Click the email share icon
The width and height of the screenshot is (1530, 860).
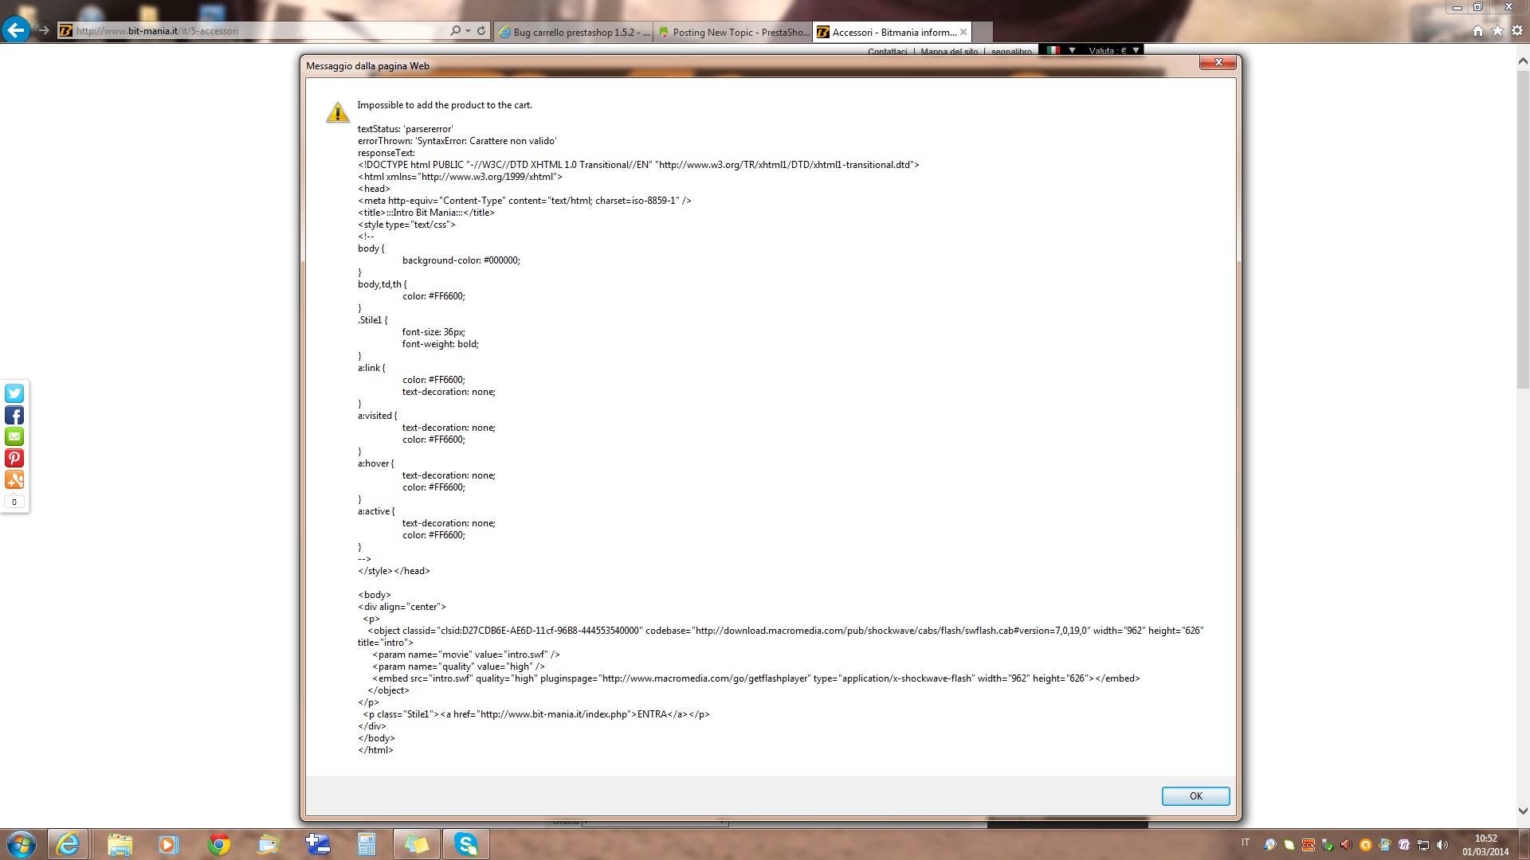[x=14, y=436]
